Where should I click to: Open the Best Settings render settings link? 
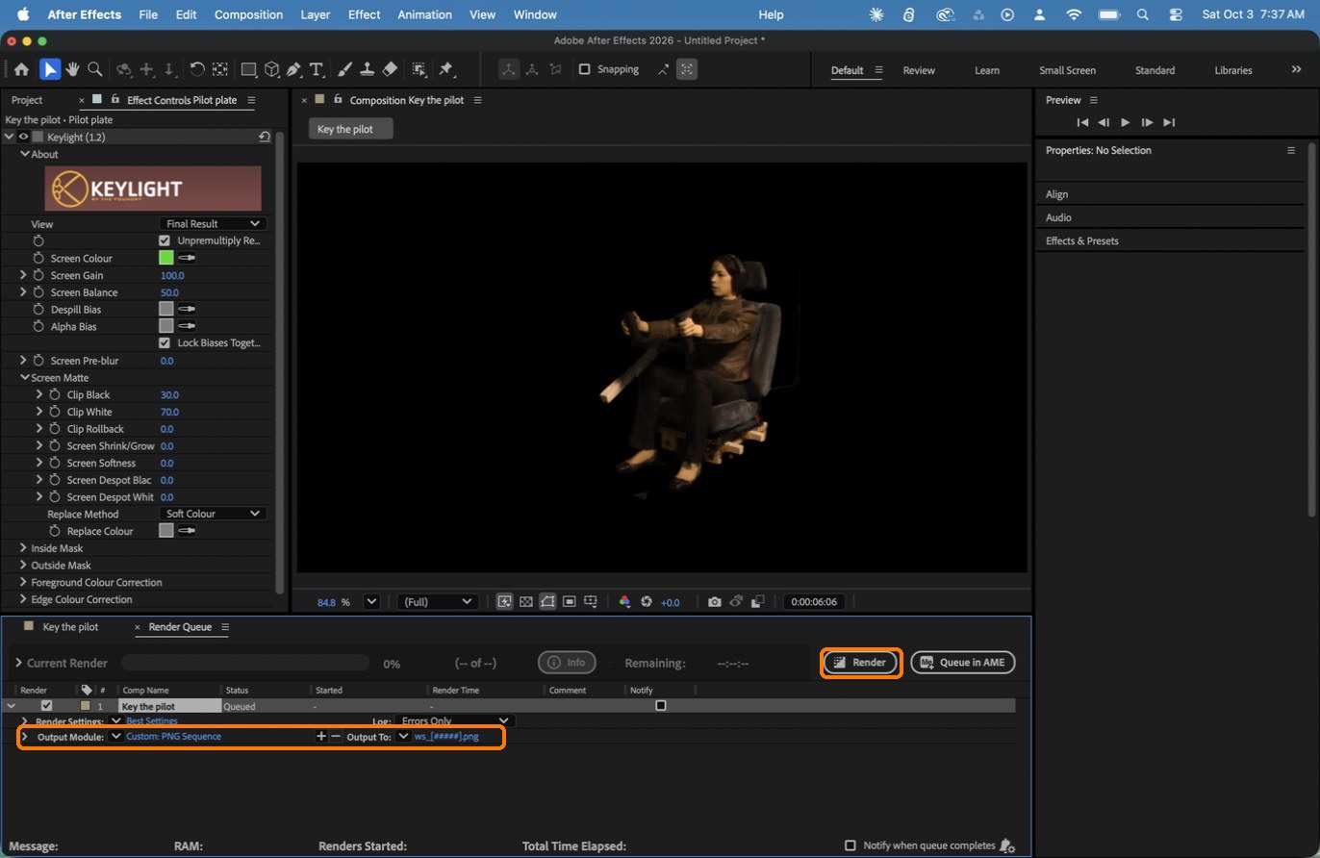(152, 720)
